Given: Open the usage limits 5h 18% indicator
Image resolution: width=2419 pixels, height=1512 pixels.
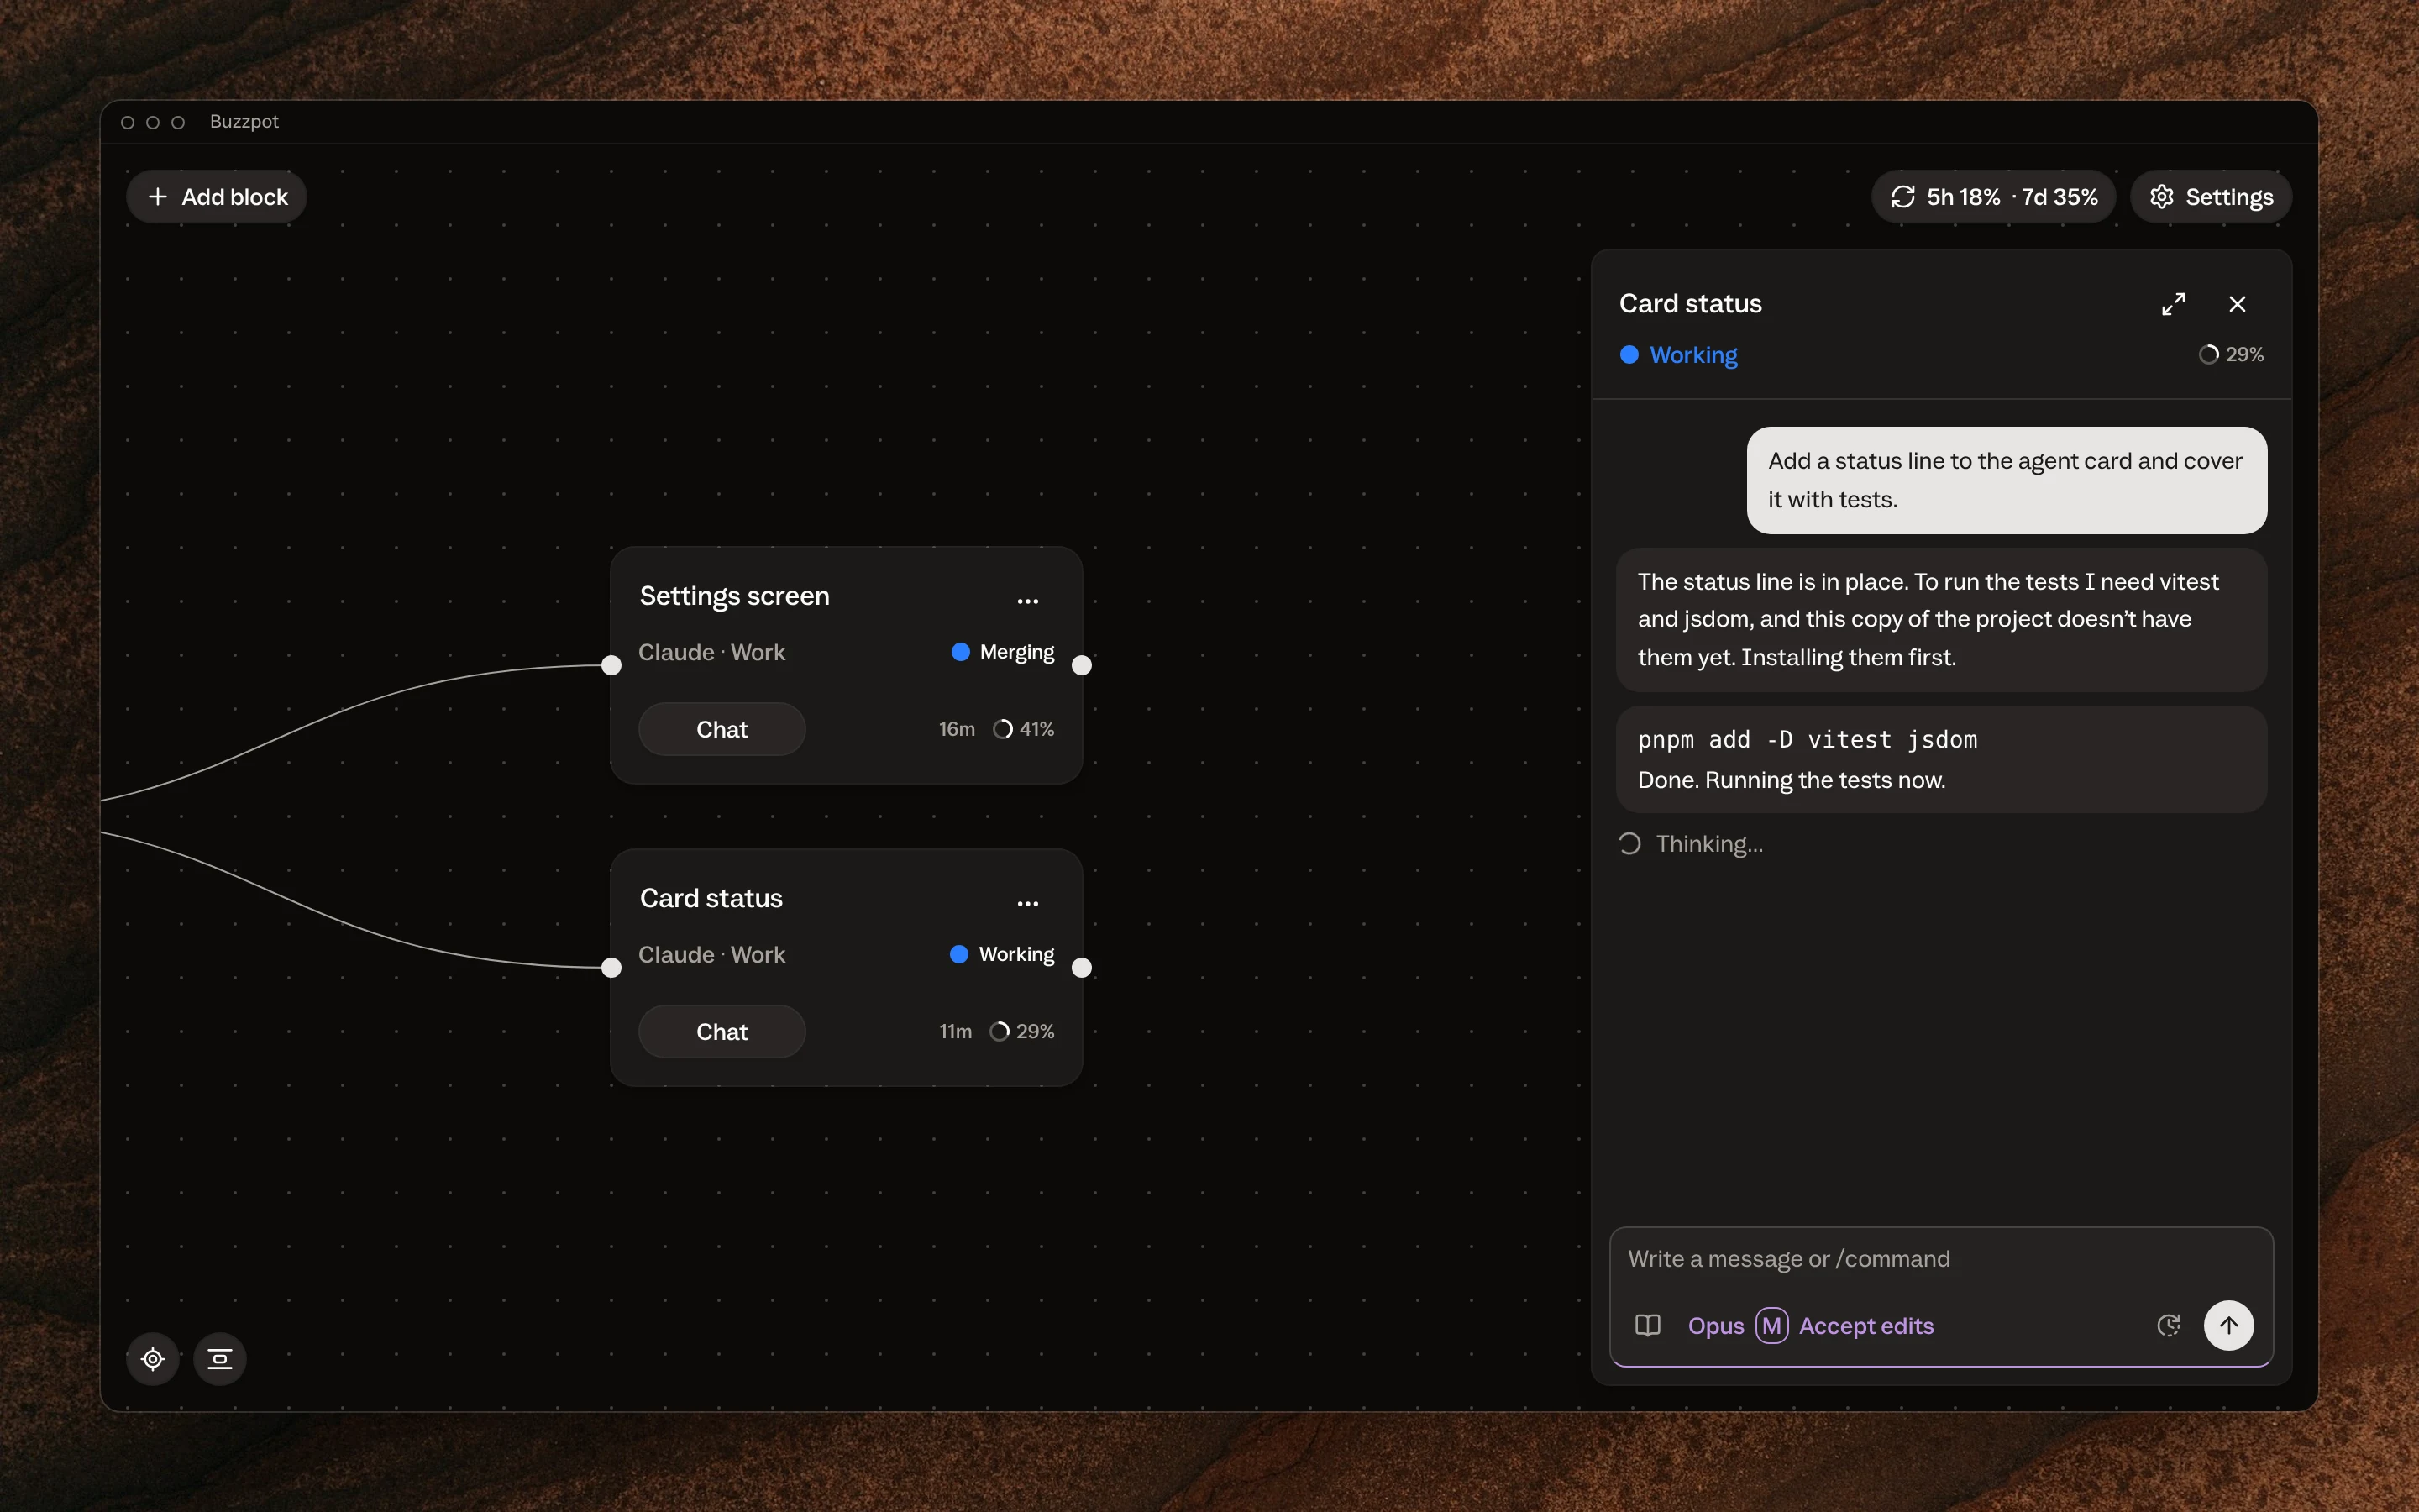Looking at the screenshot, I should [1993, 197].
